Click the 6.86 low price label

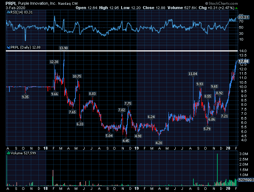[x=212, y=120]
